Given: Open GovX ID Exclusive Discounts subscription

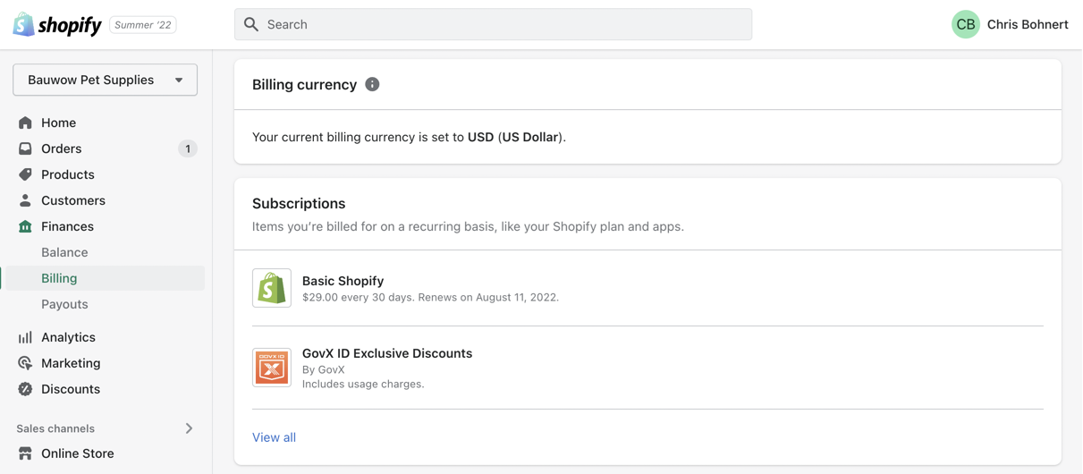Looking at the screenshot, I should [x=387, y=353].
